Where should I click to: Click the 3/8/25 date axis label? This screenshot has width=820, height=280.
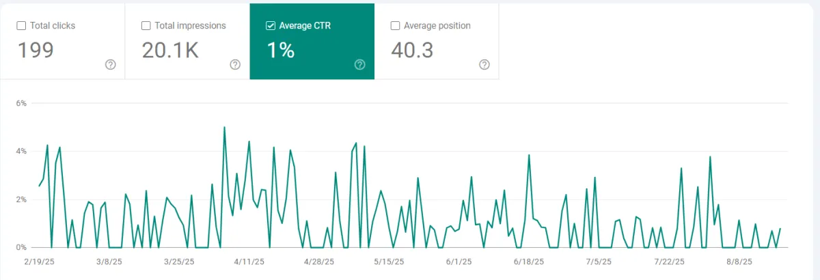click(x=109, y=262)
